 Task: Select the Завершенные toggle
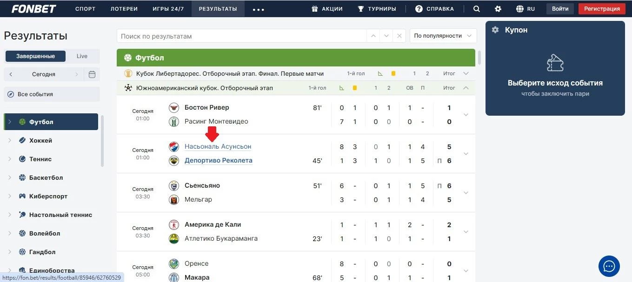point(35,56)
